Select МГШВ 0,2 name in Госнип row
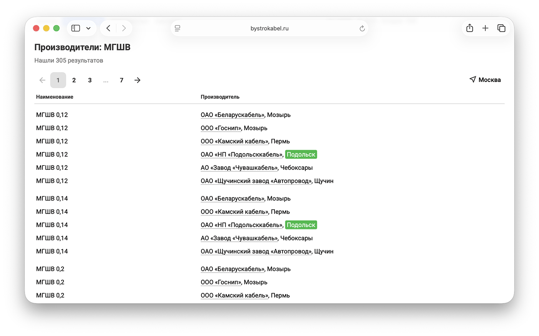Image resolution: width=539 pixels, height=336 pixels. pyautogui.click(x=50, y=282)
